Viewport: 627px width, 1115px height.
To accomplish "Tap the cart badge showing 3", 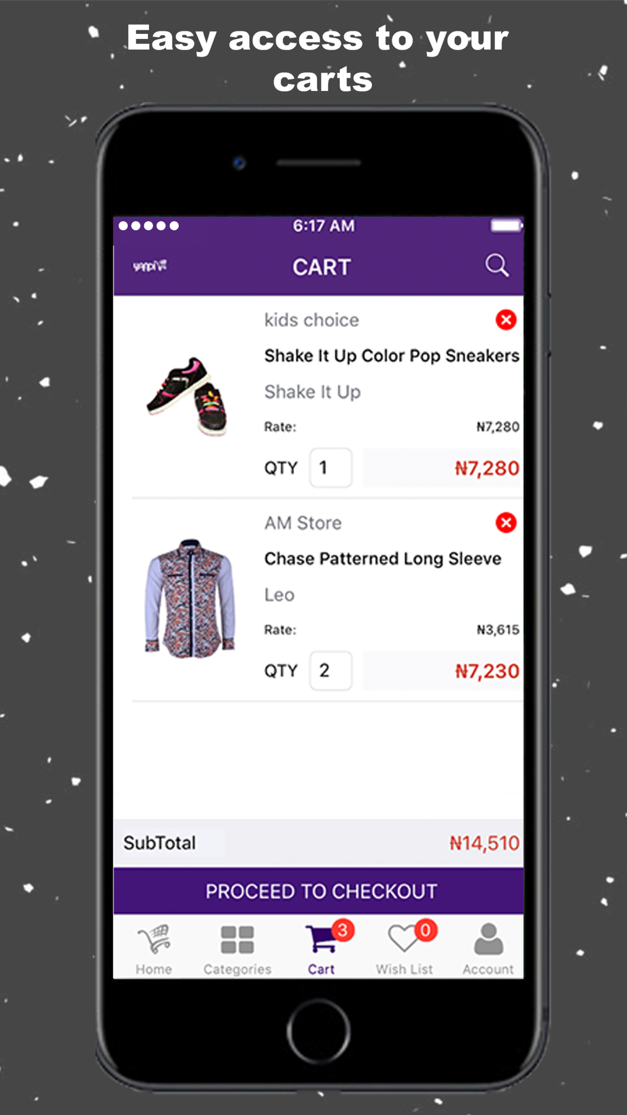I will coord(342,930).
